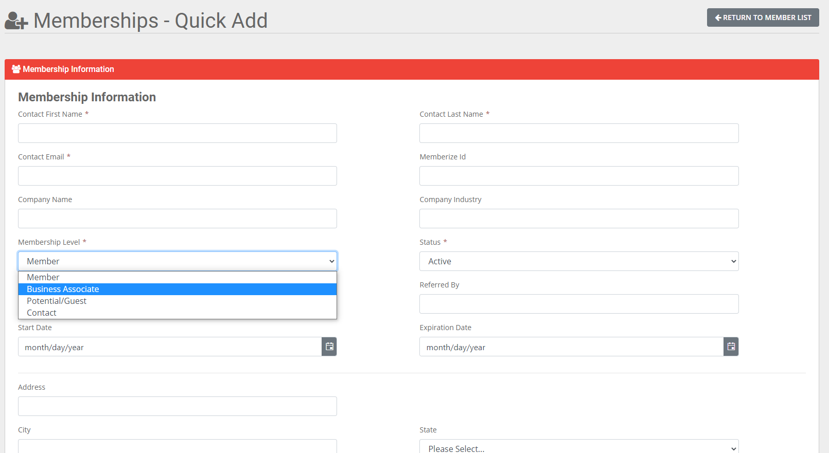
Task: Click Return to Member List button
Action: point(763,17)
